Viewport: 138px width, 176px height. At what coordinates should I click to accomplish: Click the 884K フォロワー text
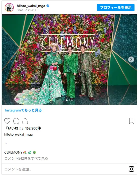[x=28, y=10]
